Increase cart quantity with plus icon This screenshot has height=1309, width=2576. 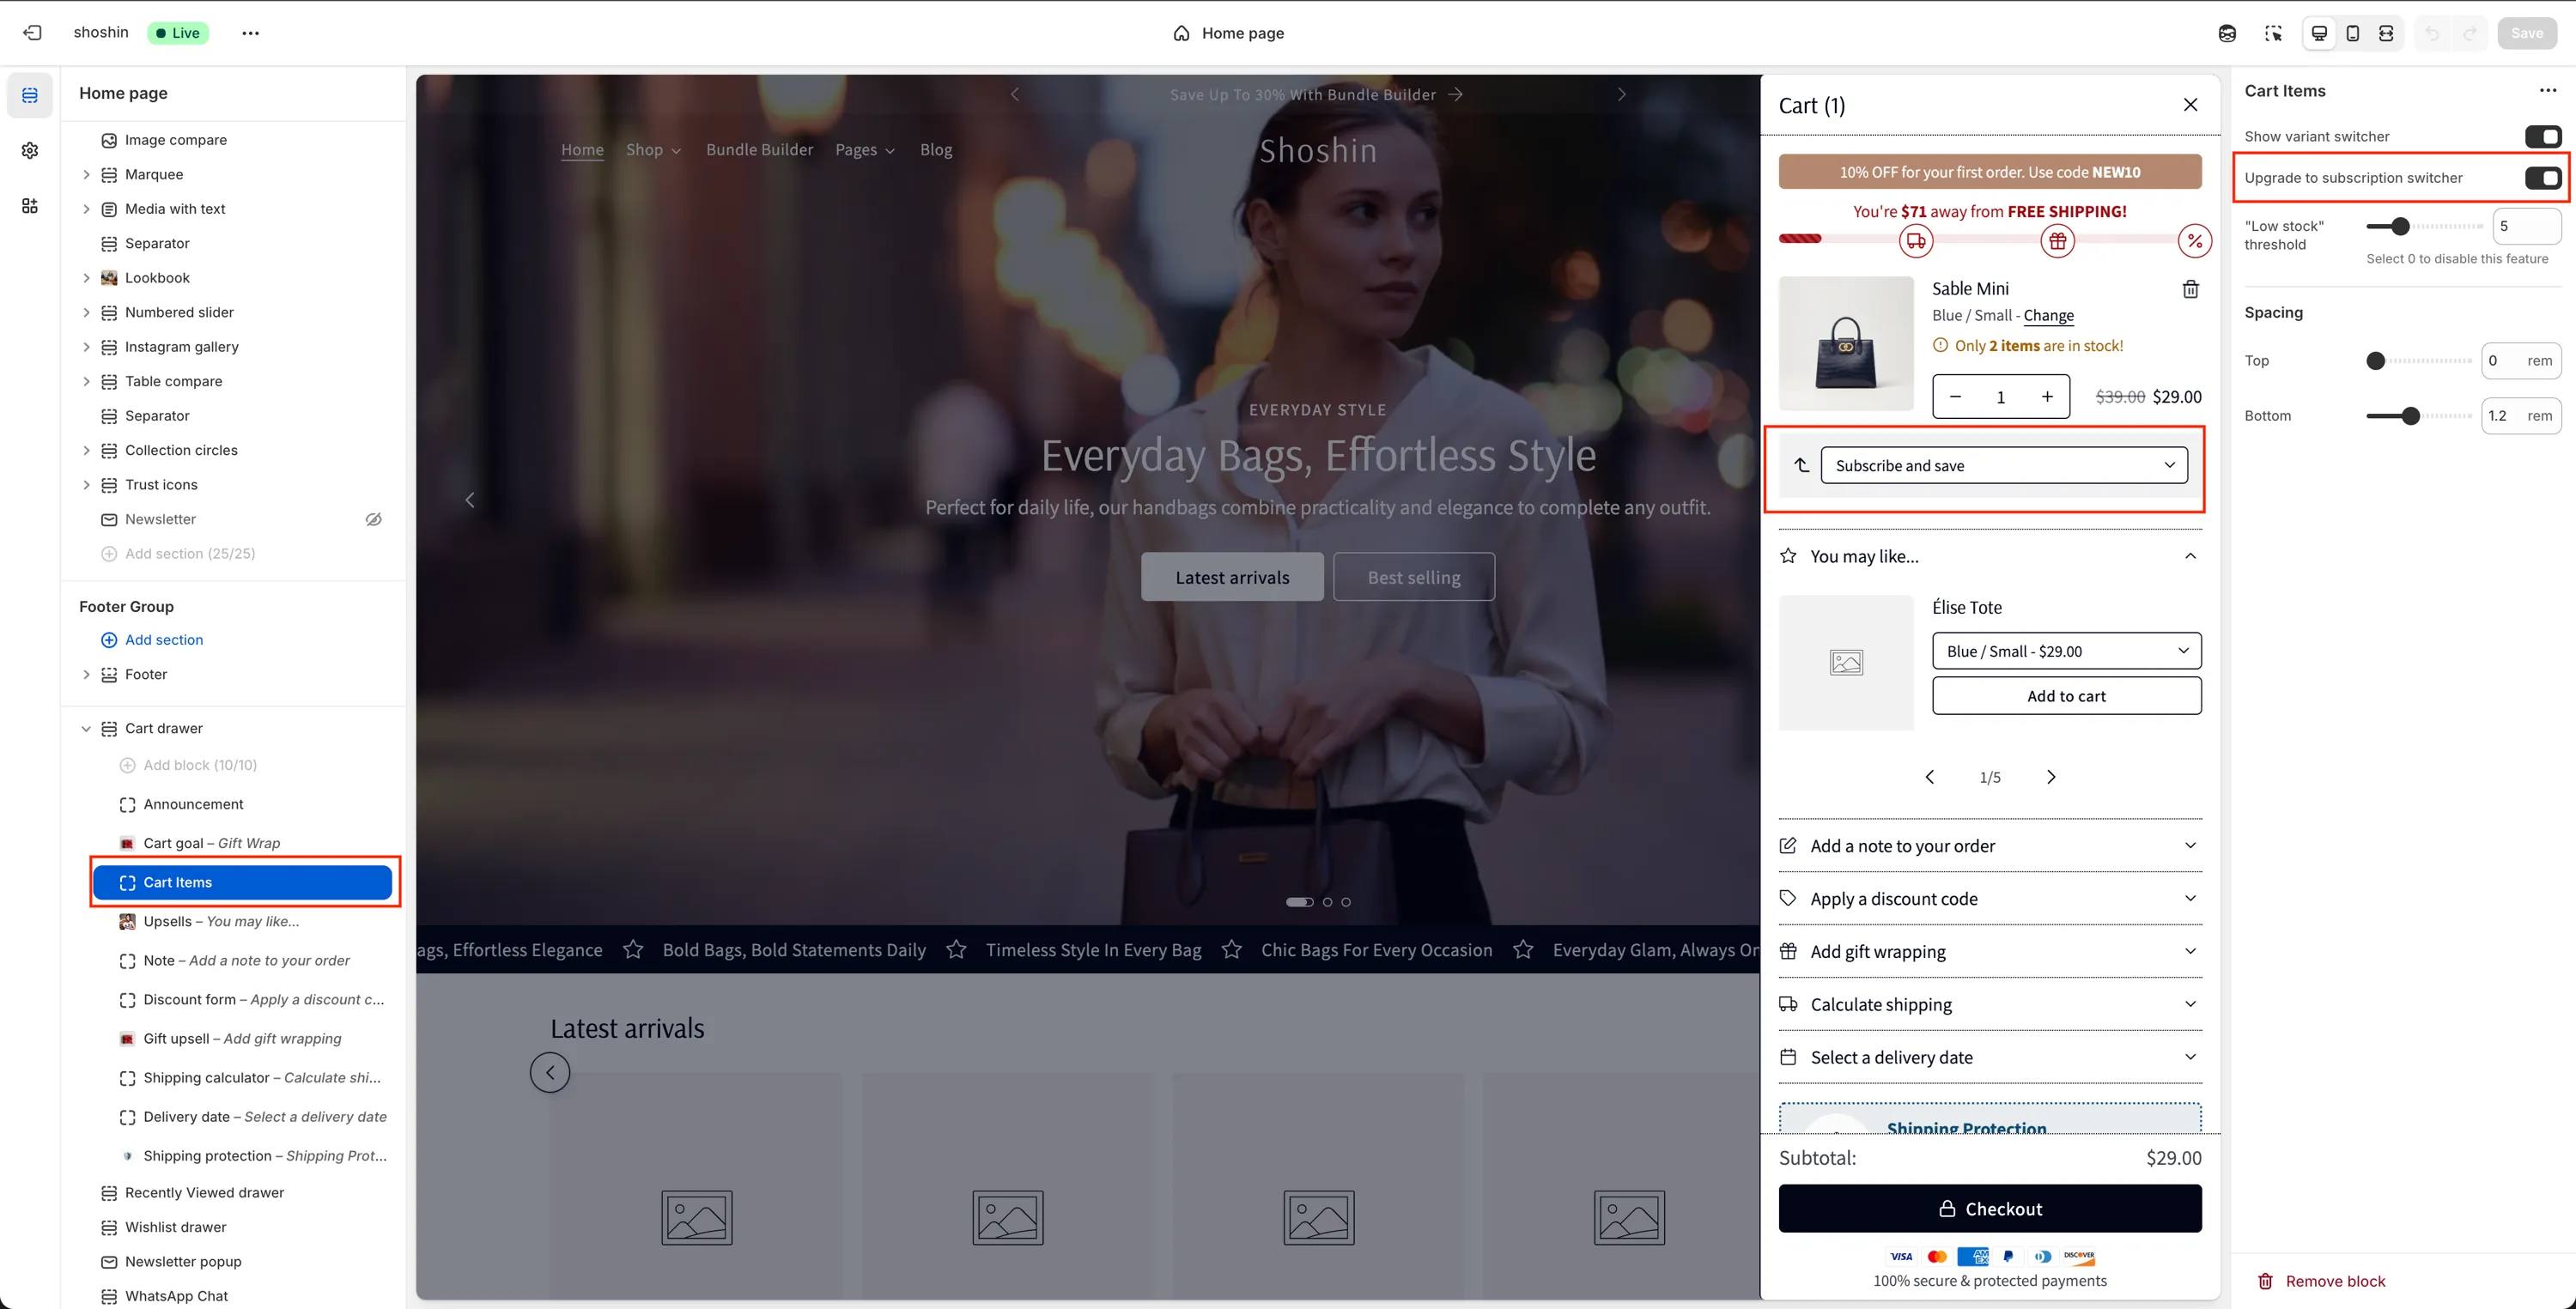[2047, 397]
